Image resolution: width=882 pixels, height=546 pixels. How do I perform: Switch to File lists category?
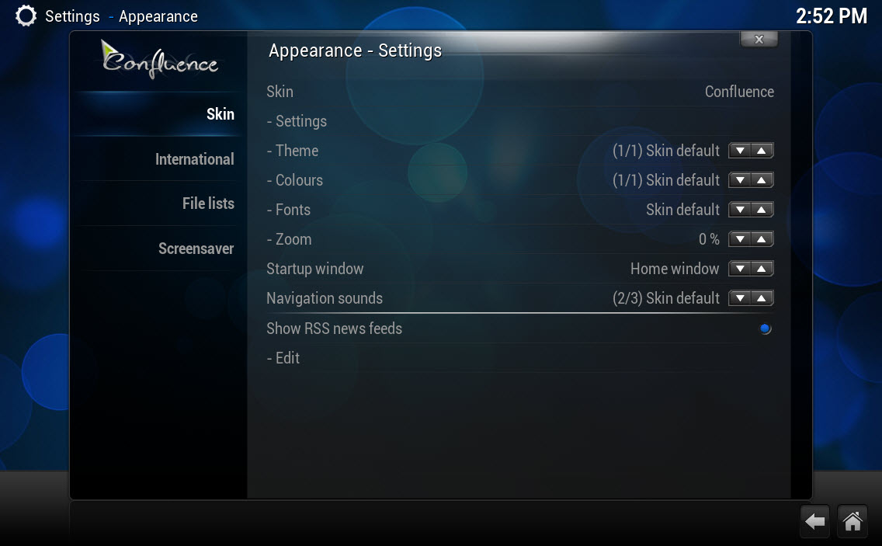point(208,203)
